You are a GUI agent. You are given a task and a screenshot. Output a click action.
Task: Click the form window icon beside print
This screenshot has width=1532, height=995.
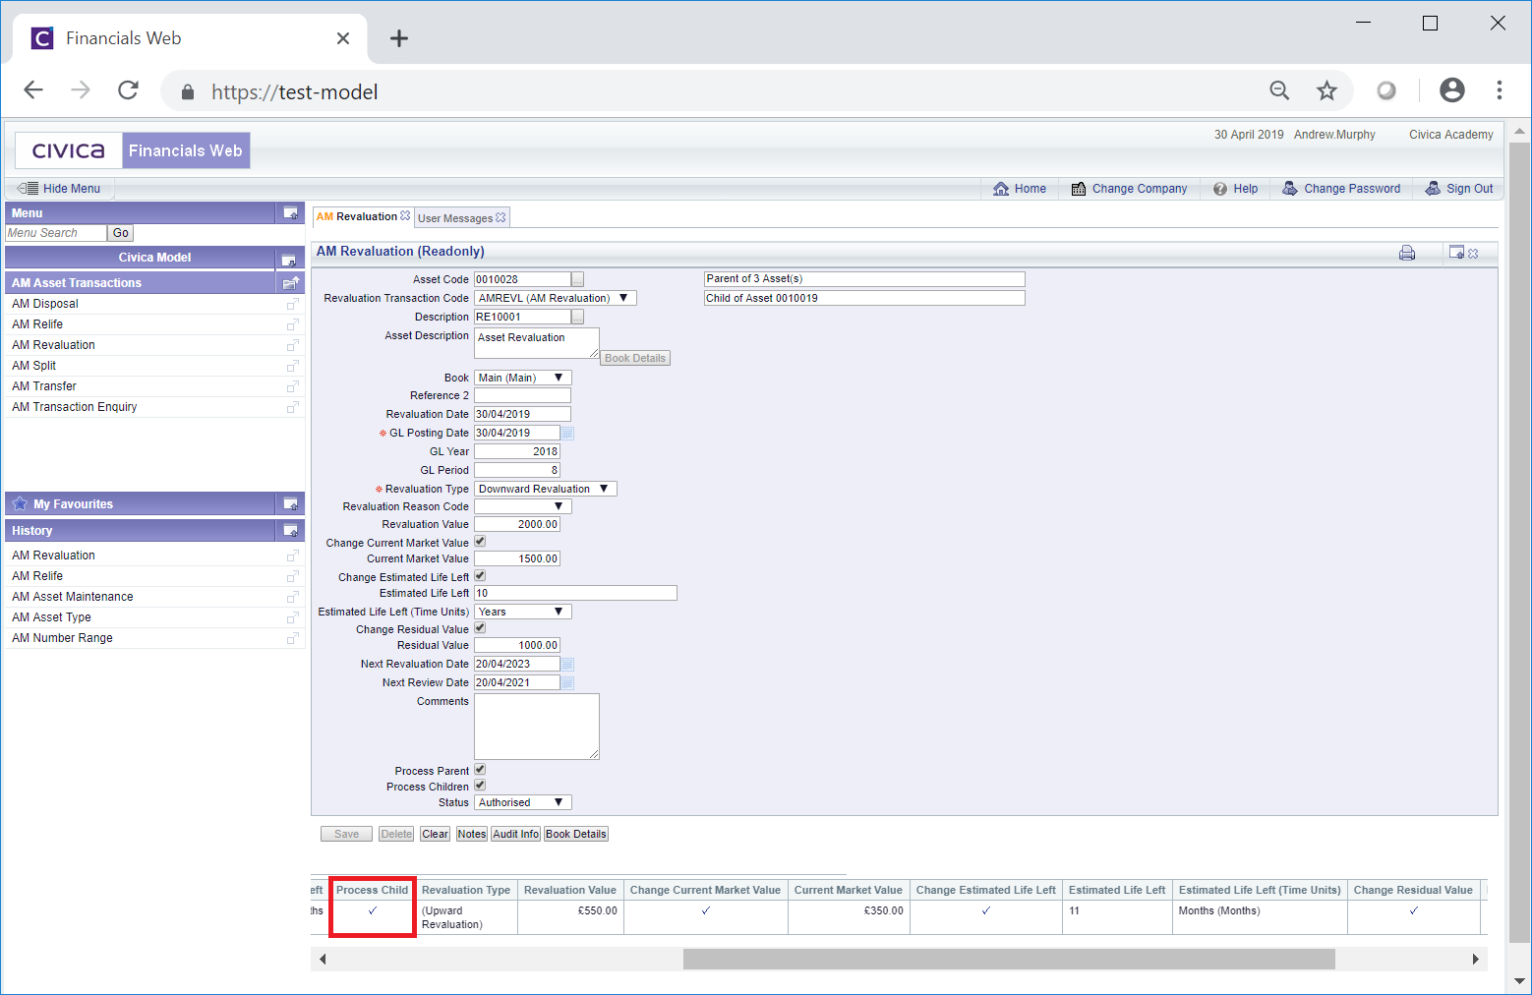(x=1456, y=253)
